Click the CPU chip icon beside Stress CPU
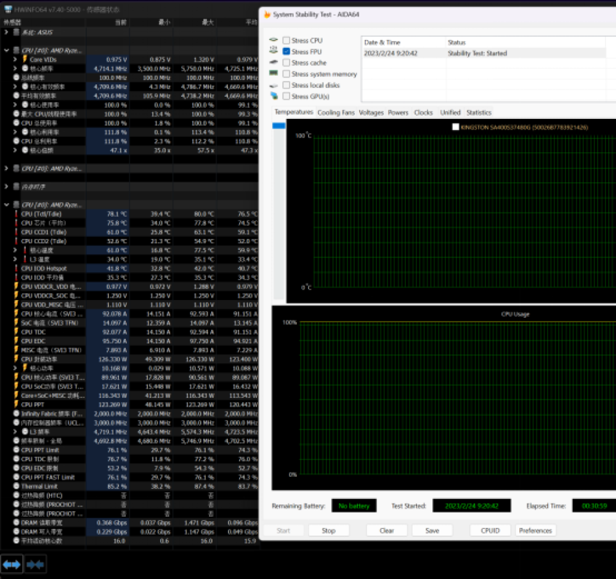This screenshot has height=579, width=616. tap(274, 41)
